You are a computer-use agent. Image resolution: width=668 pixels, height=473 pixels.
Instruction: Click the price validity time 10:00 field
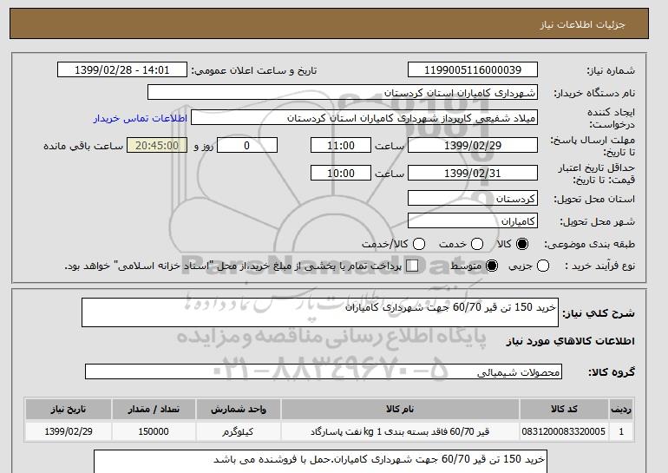341,173
